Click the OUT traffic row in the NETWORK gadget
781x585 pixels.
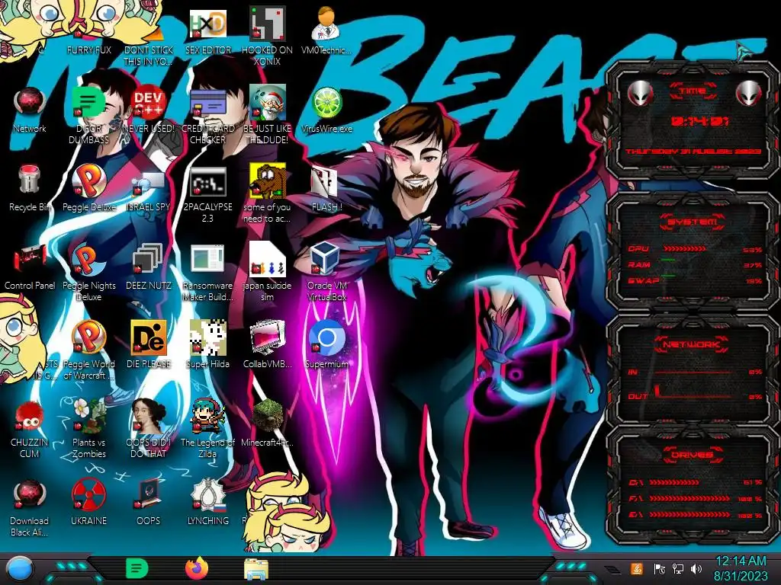695,396
